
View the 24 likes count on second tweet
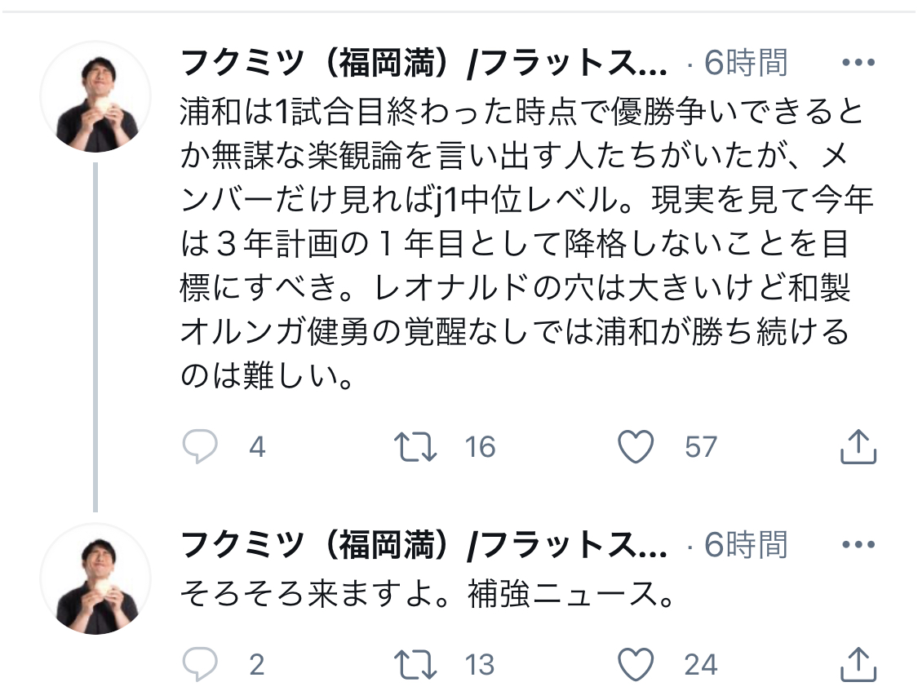click(x=701, y=665)
